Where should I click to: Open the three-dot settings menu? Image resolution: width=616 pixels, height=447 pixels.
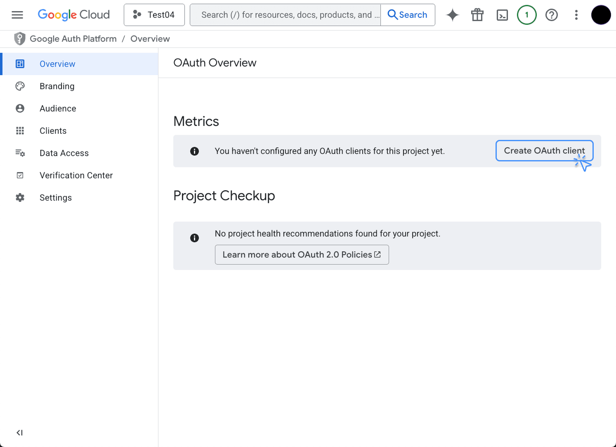pyautogui.click(x=576, y=15)
